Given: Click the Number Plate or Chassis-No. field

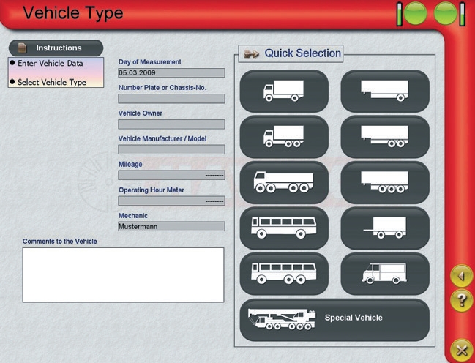Looking at the screenshot, I should coord(171,99).
